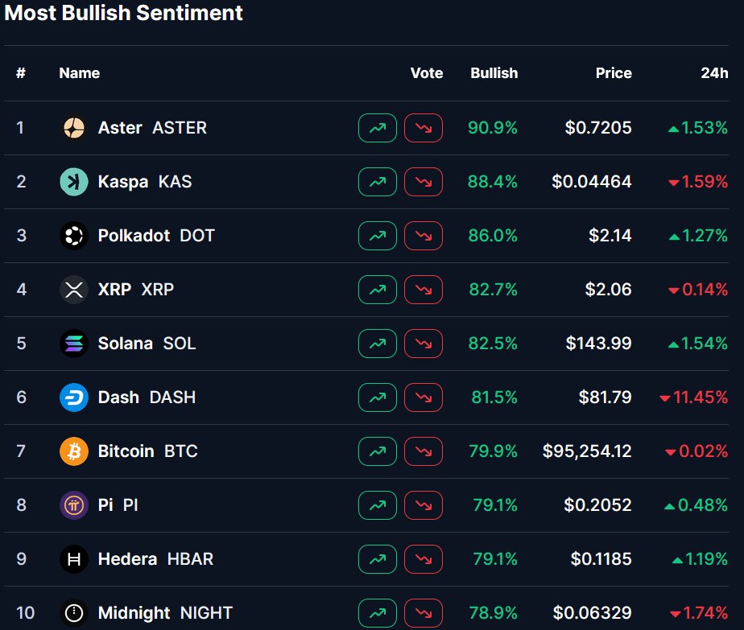The height and width of the screenshot is (630, 744).
Task: Click the XRP coin logo icon
Action: click(74, 290)
